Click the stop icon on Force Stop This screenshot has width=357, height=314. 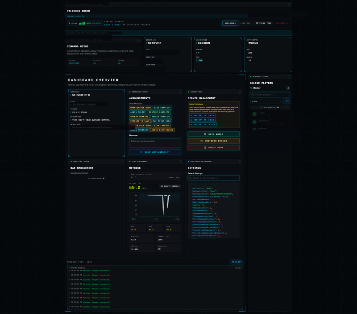click(x=205, y=148)
